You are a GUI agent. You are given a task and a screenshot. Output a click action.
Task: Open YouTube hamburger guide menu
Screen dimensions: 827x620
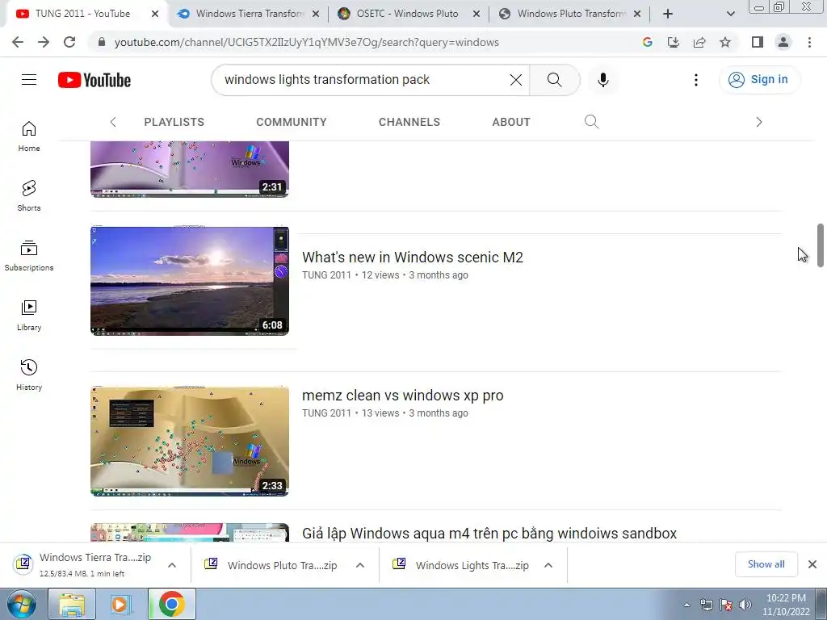tap(29, 80)
